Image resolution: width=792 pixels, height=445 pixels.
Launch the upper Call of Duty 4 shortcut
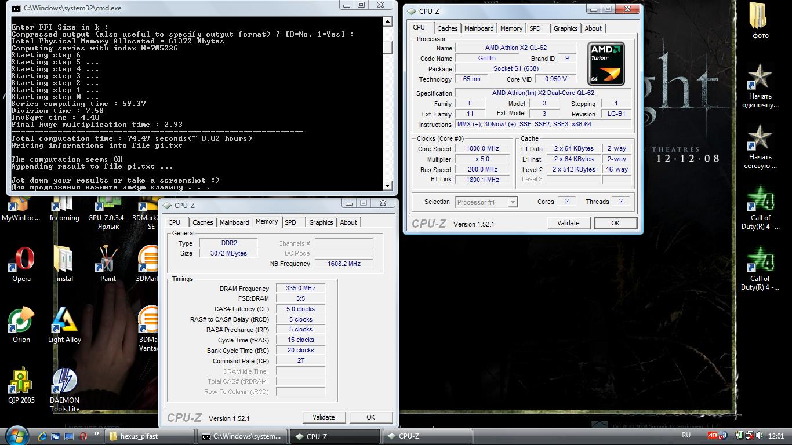(760, 207)
